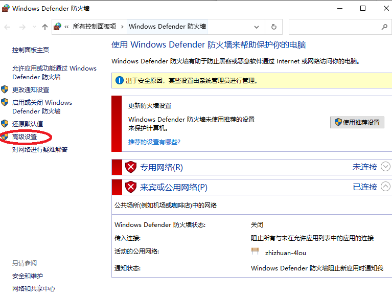392x296 pixels.
Task: Collapse the 来宾或公用网络 section chevron
Action: (385, 187)
